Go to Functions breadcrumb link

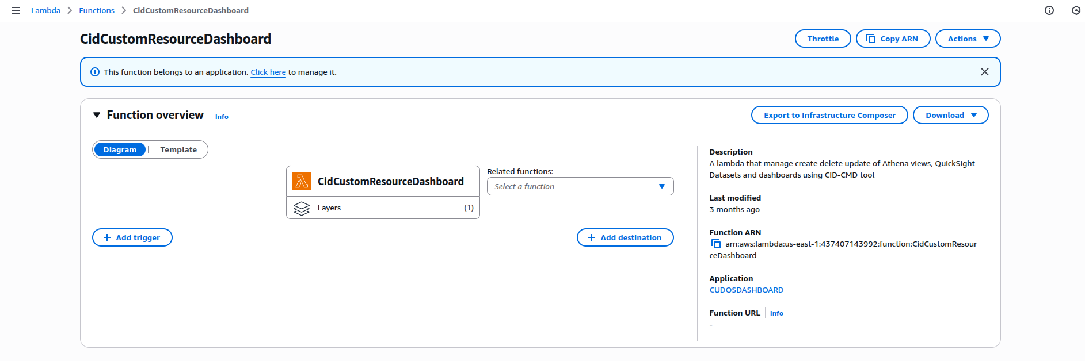click(97, 10)
